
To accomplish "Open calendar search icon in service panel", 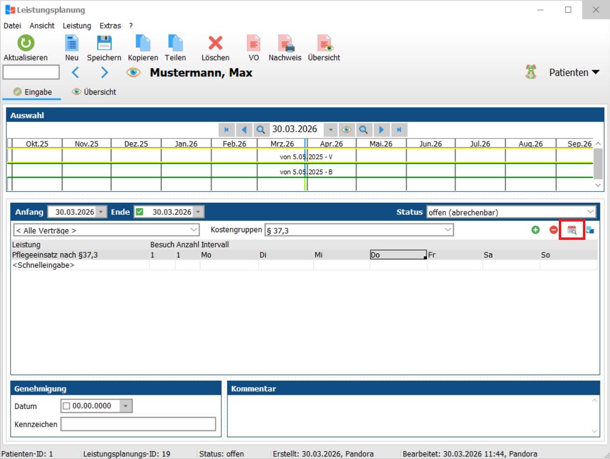I will (572, 230).
